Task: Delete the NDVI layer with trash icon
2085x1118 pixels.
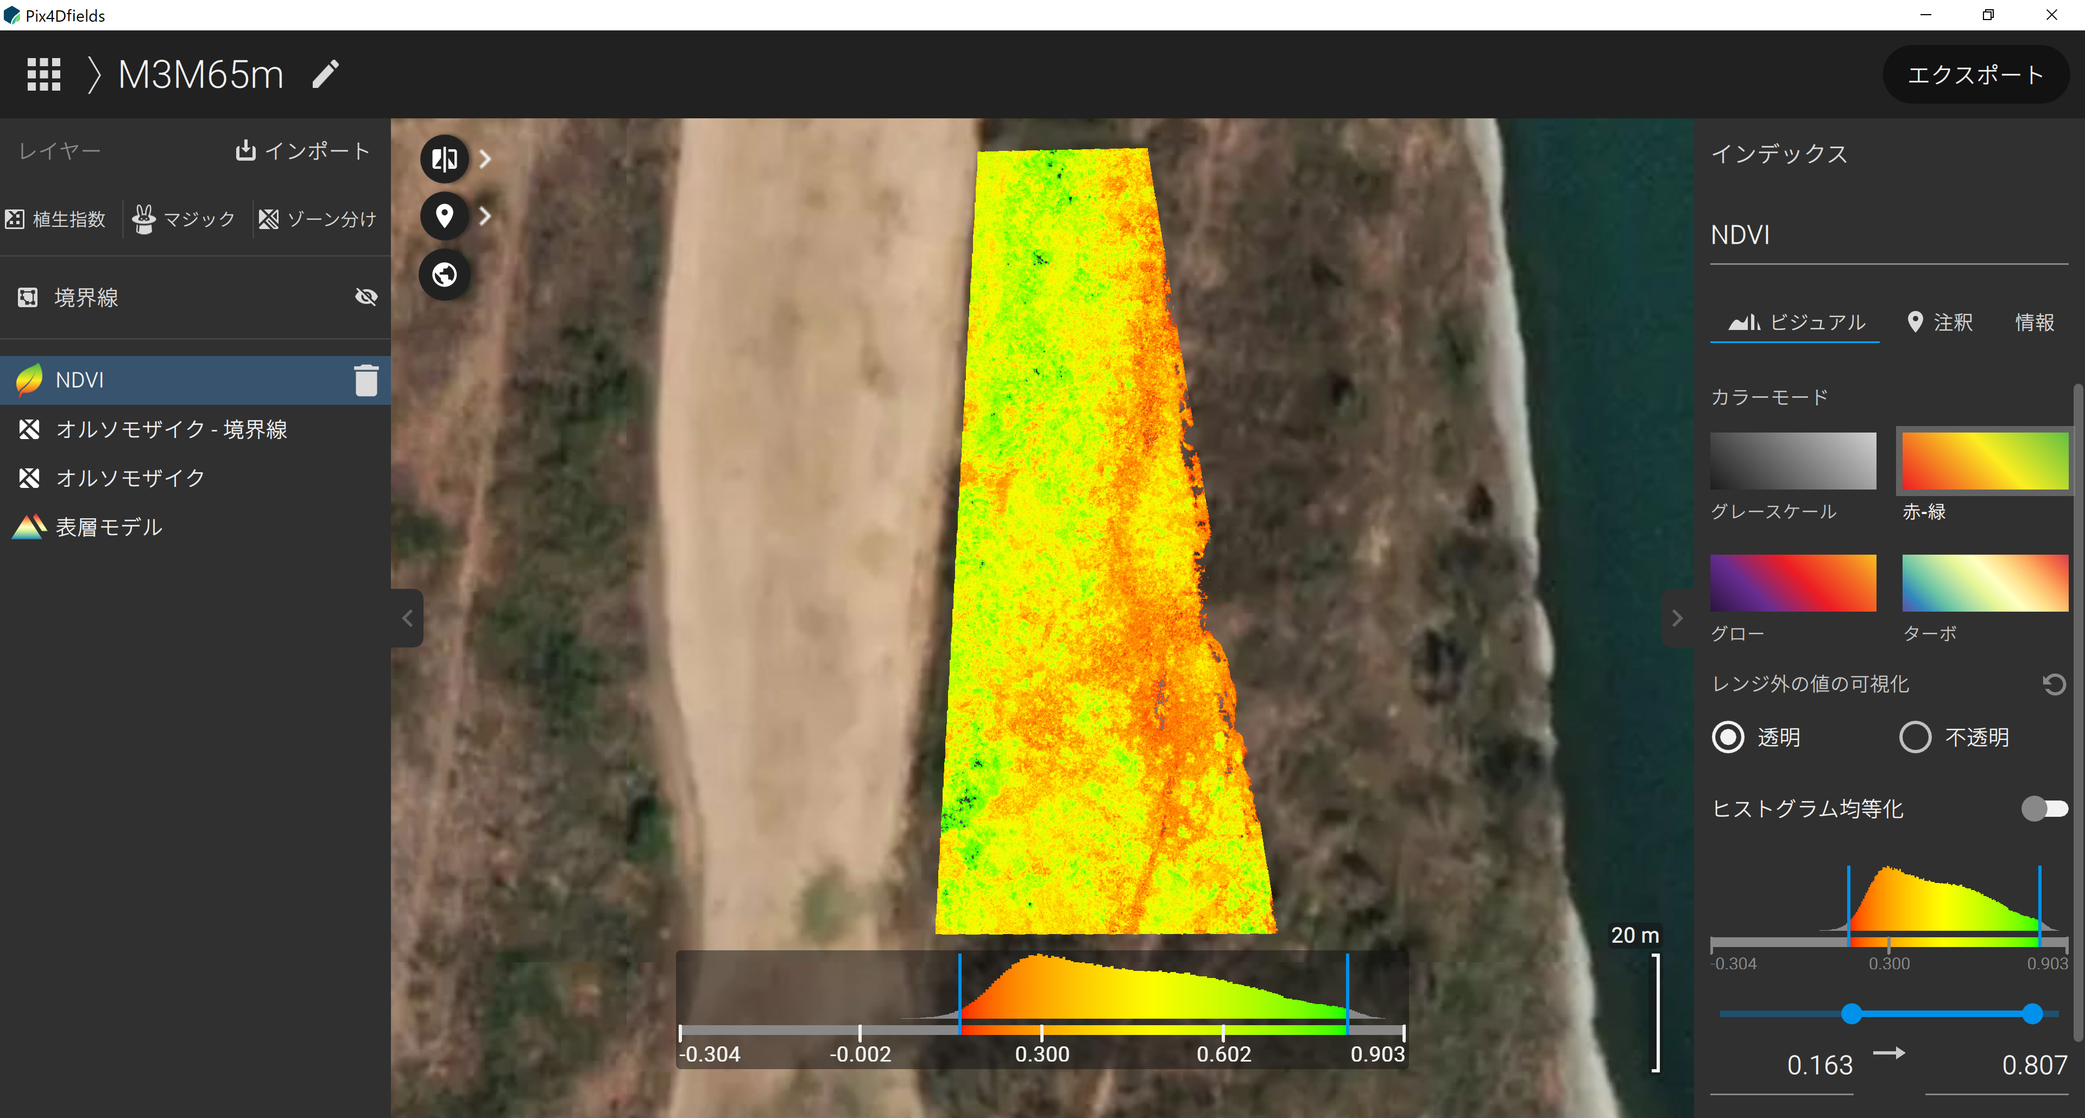Action: click(366, 380)
